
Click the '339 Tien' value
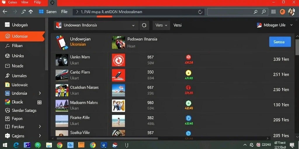point(281,59)
